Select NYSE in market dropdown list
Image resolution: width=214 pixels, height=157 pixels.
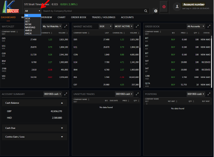[33, 24]
